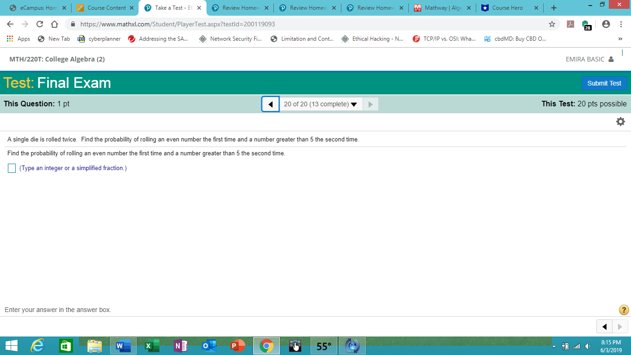Screen dimensions: 631x355
Task: Click the Submit Test button
Action: coord(604,83)
